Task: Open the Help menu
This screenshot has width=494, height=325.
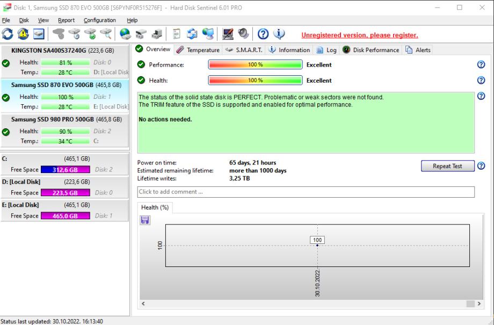Action: 132,20
